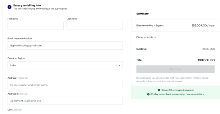Click the 'Last name' label
Viewport: 220px width, 114px height.
(x=72, y=19)
